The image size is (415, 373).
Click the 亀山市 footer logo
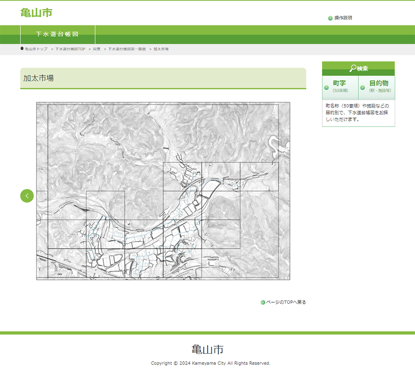click(207, 349)
